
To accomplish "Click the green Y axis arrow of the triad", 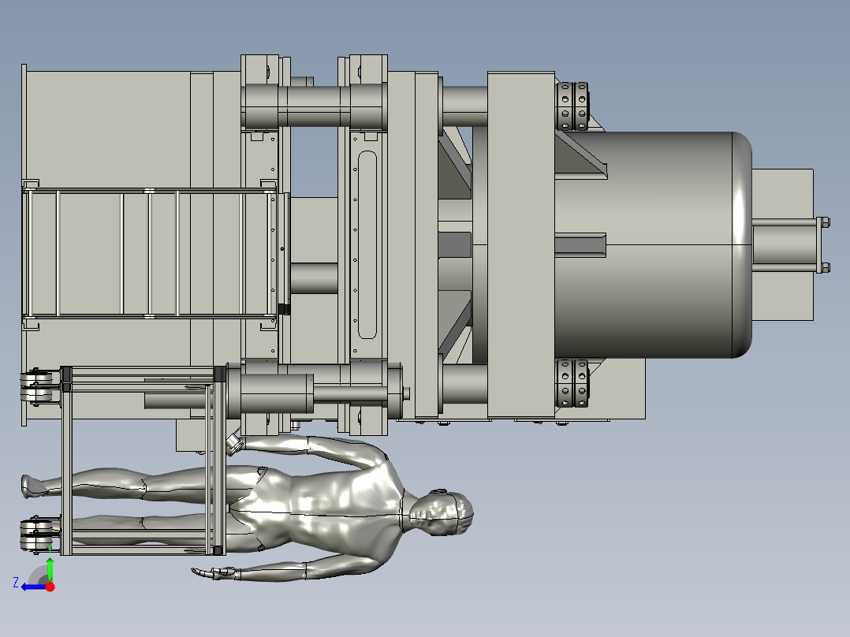I will coord(50,569).
